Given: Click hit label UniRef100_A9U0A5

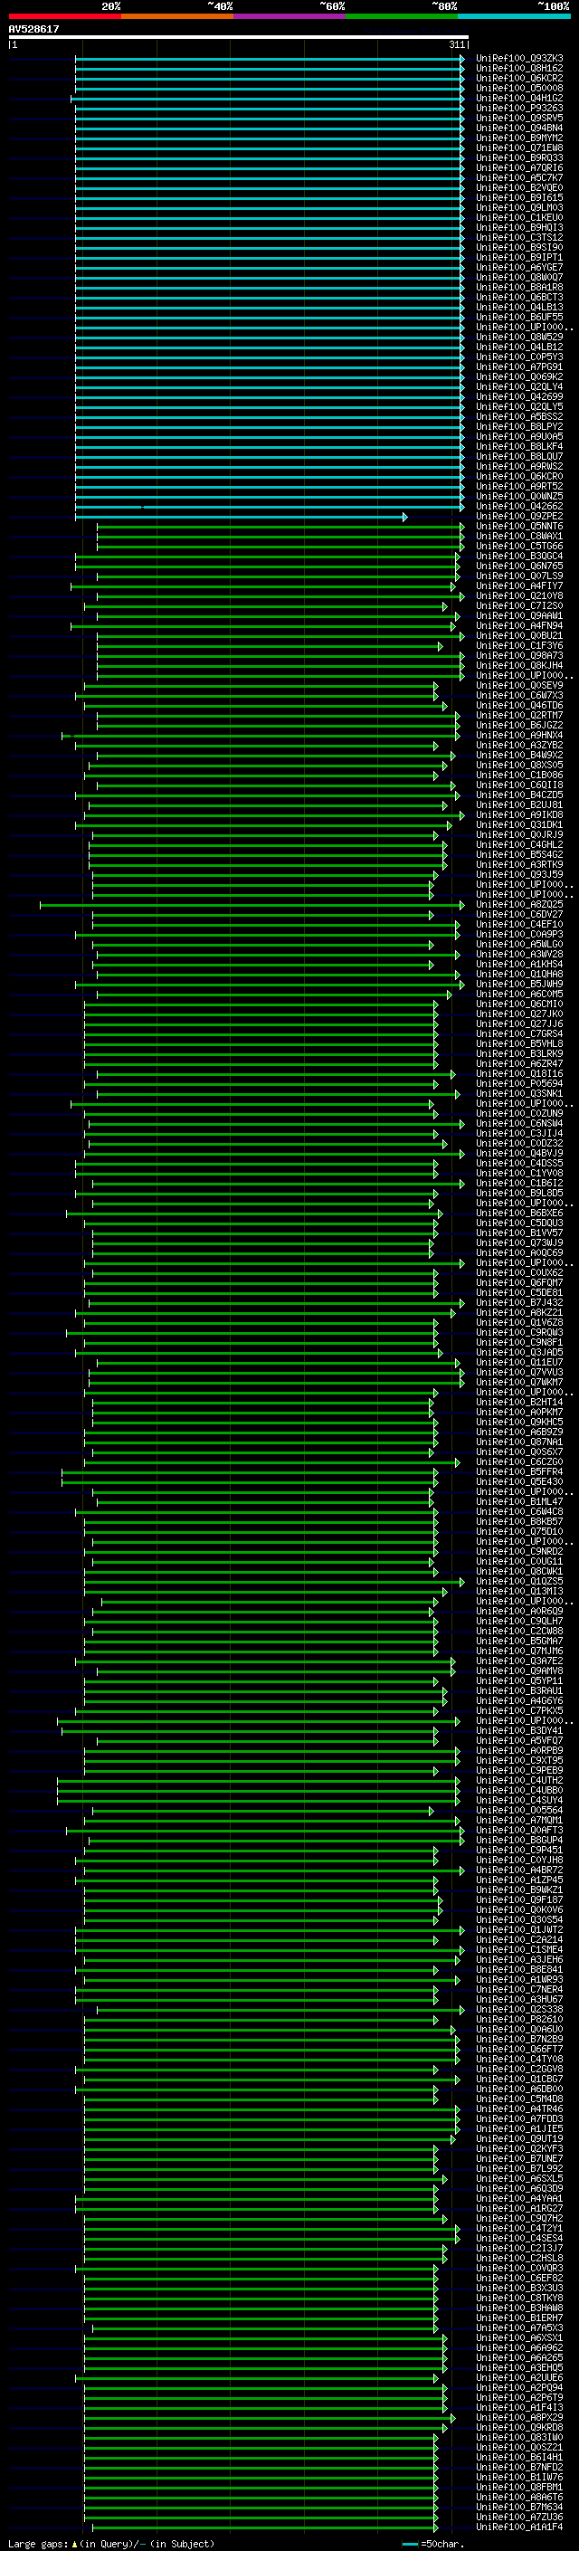Looking at the screenshot, I should [x=519, y=437].
